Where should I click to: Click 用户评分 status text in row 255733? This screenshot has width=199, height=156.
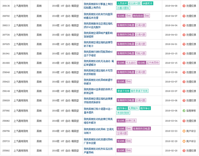coord(191,141)
